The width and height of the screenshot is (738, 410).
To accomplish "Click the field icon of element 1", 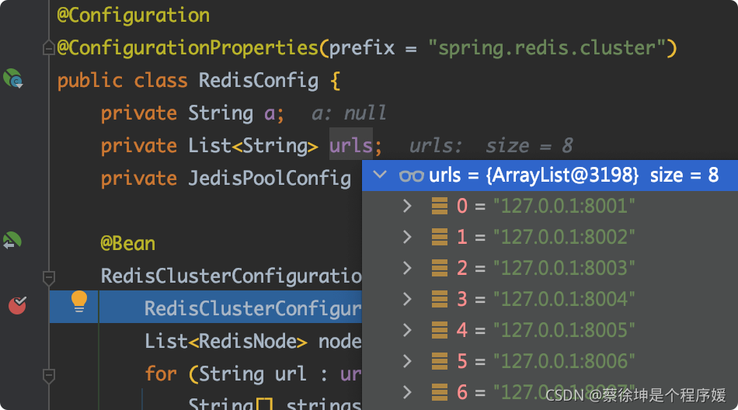I will coord(440,238).
